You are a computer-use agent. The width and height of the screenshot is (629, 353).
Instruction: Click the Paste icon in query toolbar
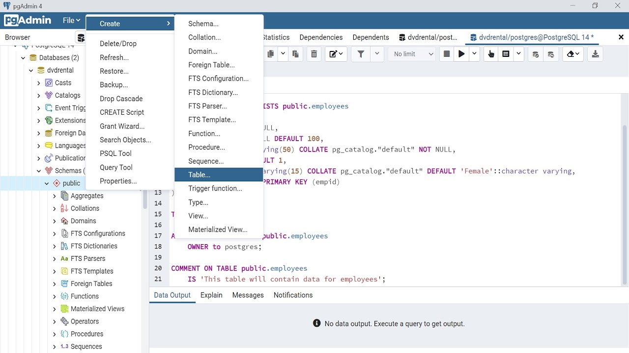click(x=295, y=54)
